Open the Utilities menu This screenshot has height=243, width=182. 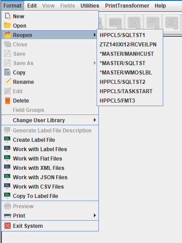(x=90, y=6)
